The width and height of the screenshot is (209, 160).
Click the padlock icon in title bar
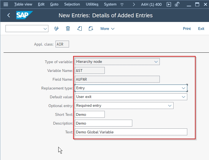click(x=177, y=4)
